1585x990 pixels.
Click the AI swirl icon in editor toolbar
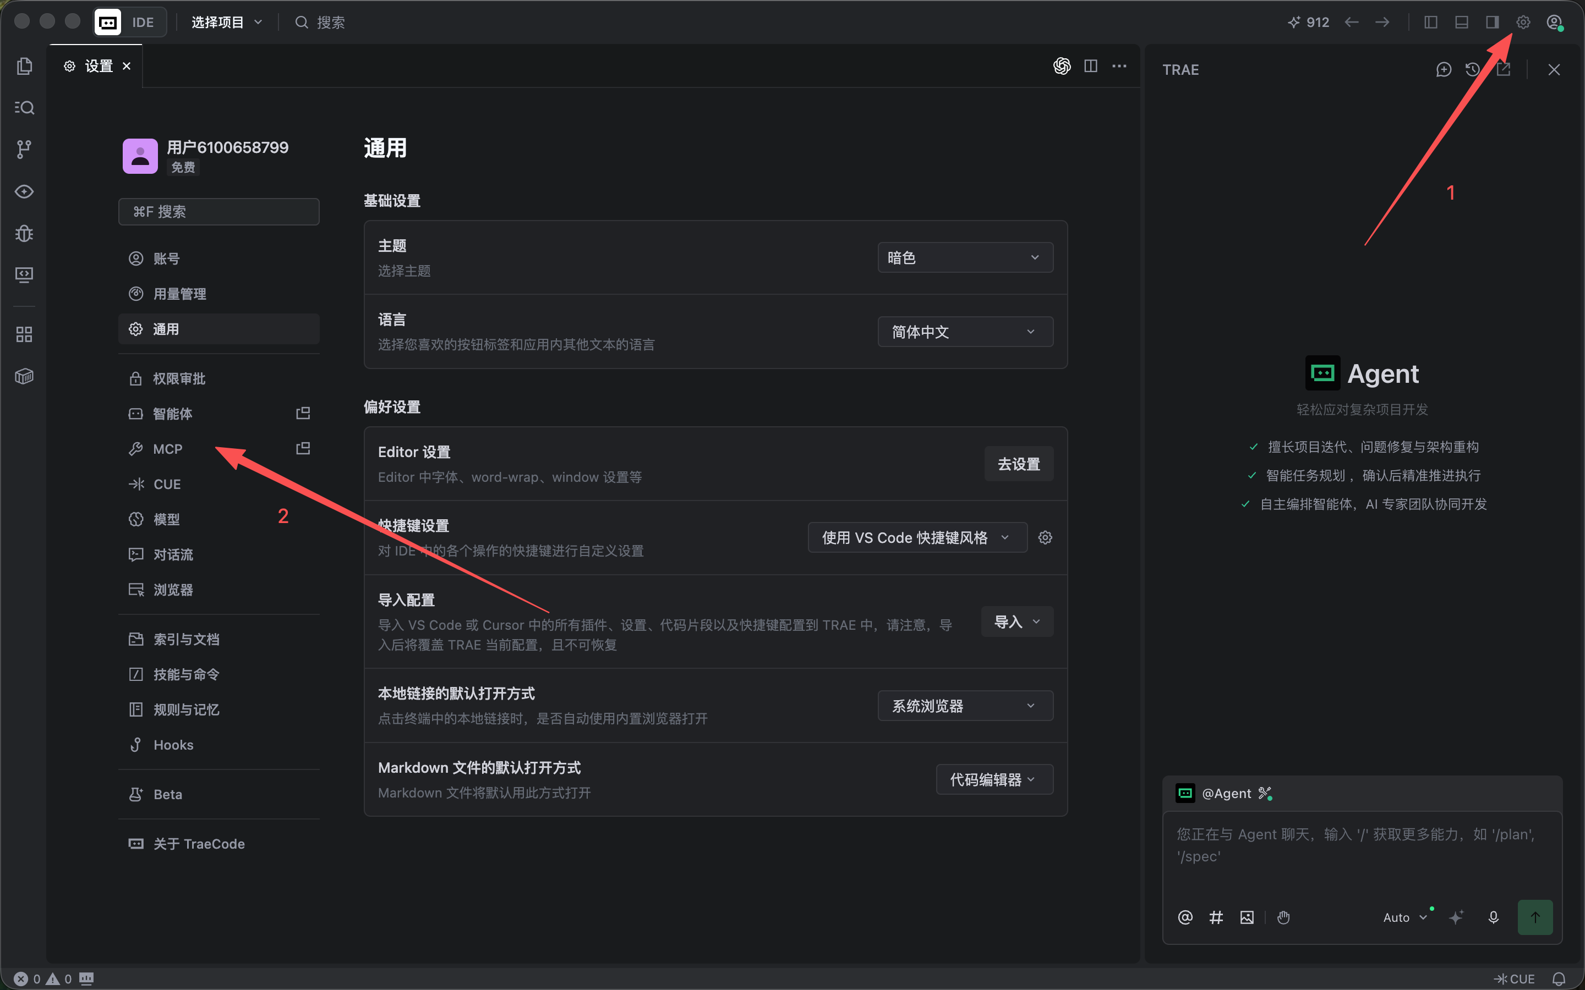(1062, 66)
